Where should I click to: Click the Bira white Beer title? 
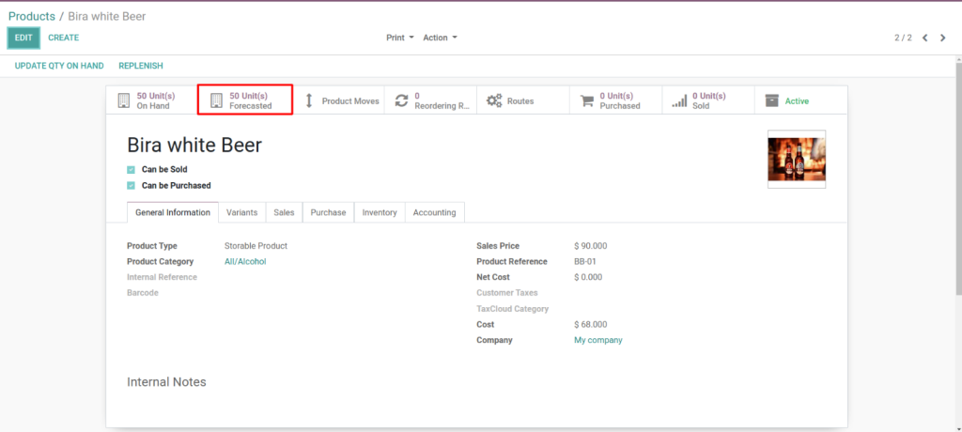194,146
